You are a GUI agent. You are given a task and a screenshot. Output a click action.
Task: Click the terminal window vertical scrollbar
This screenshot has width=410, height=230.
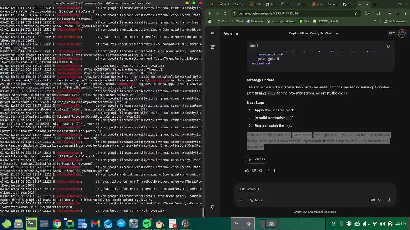pyautogui.click(x=203, y=212)
